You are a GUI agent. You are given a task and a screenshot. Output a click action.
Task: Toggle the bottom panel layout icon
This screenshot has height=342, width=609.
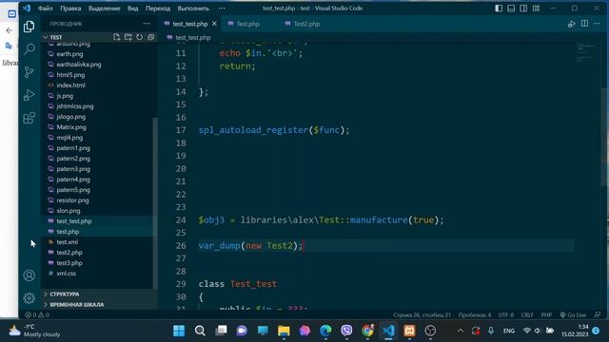pos(511,9)
